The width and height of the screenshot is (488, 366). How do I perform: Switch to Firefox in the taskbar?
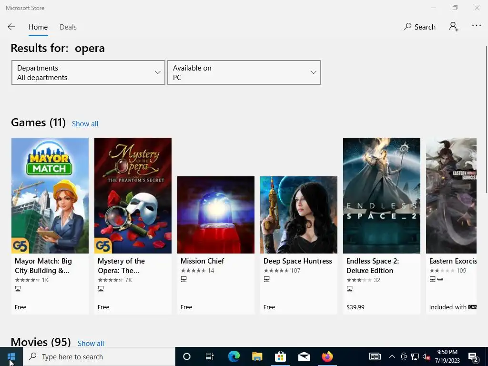click(327, 356)
